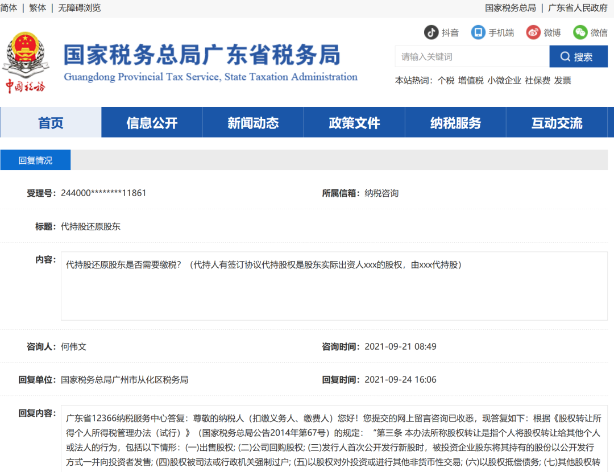This screenshot has width=614, height=472.
Task: Open the 纳税服务 navigation menu
Action: click(x=455, y=122)
